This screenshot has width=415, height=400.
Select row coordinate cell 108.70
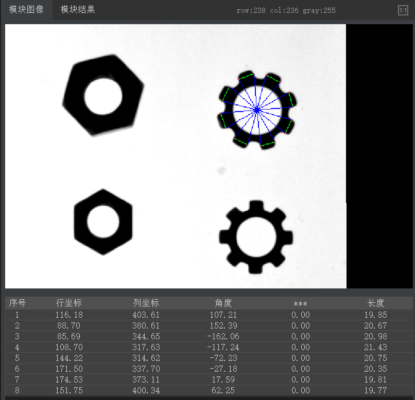[69, 347]
